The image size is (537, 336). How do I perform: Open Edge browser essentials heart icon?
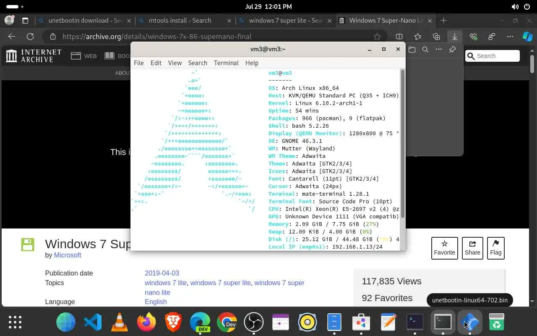473,37
